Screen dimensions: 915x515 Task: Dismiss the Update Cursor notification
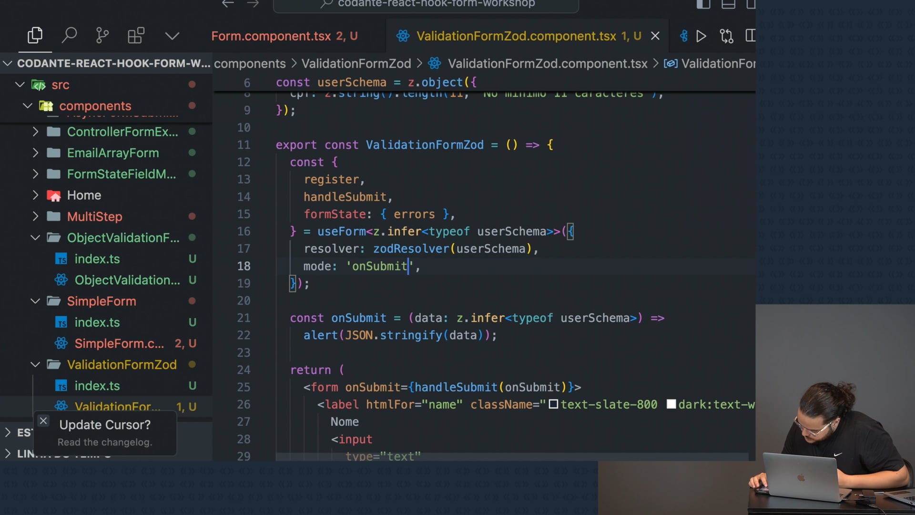point(43,421)
